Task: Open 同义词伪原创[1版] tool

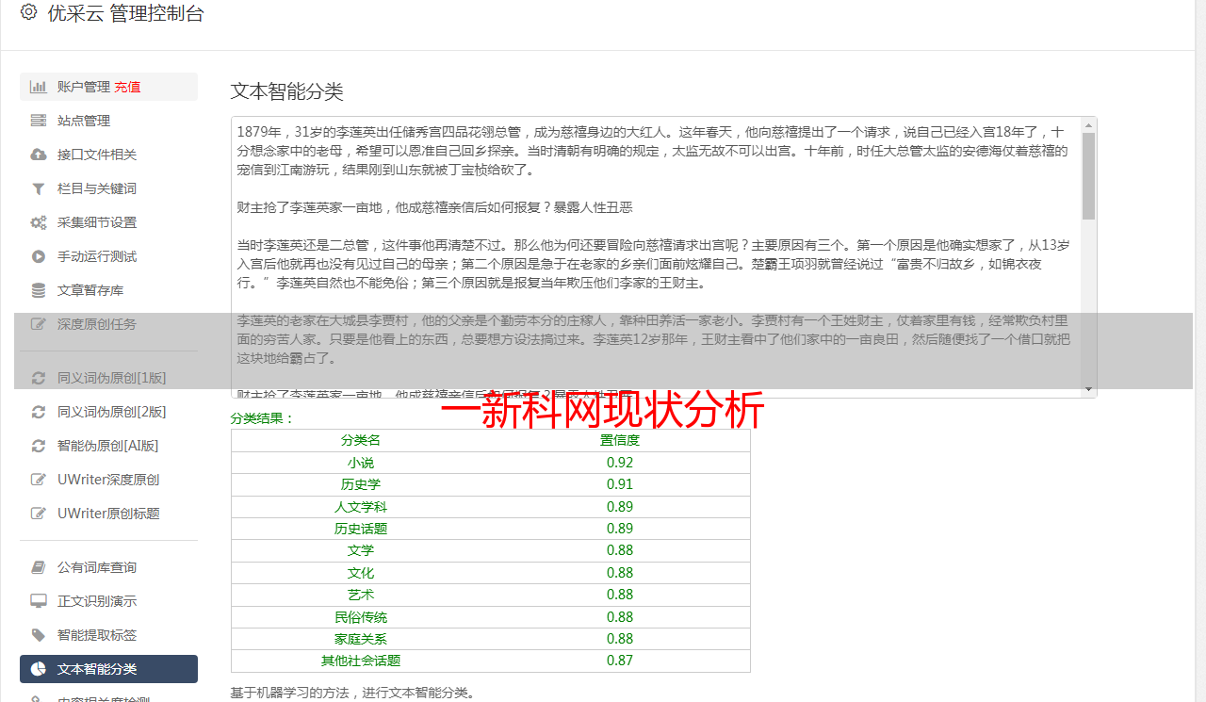Action: pos(108,378)
